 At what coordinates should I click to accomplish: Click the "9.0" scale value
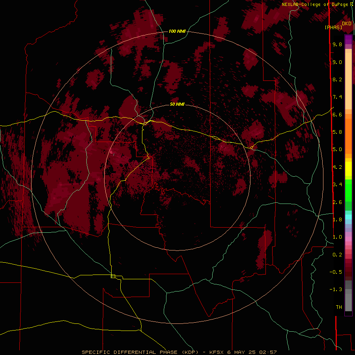click(x=337, y=62)
